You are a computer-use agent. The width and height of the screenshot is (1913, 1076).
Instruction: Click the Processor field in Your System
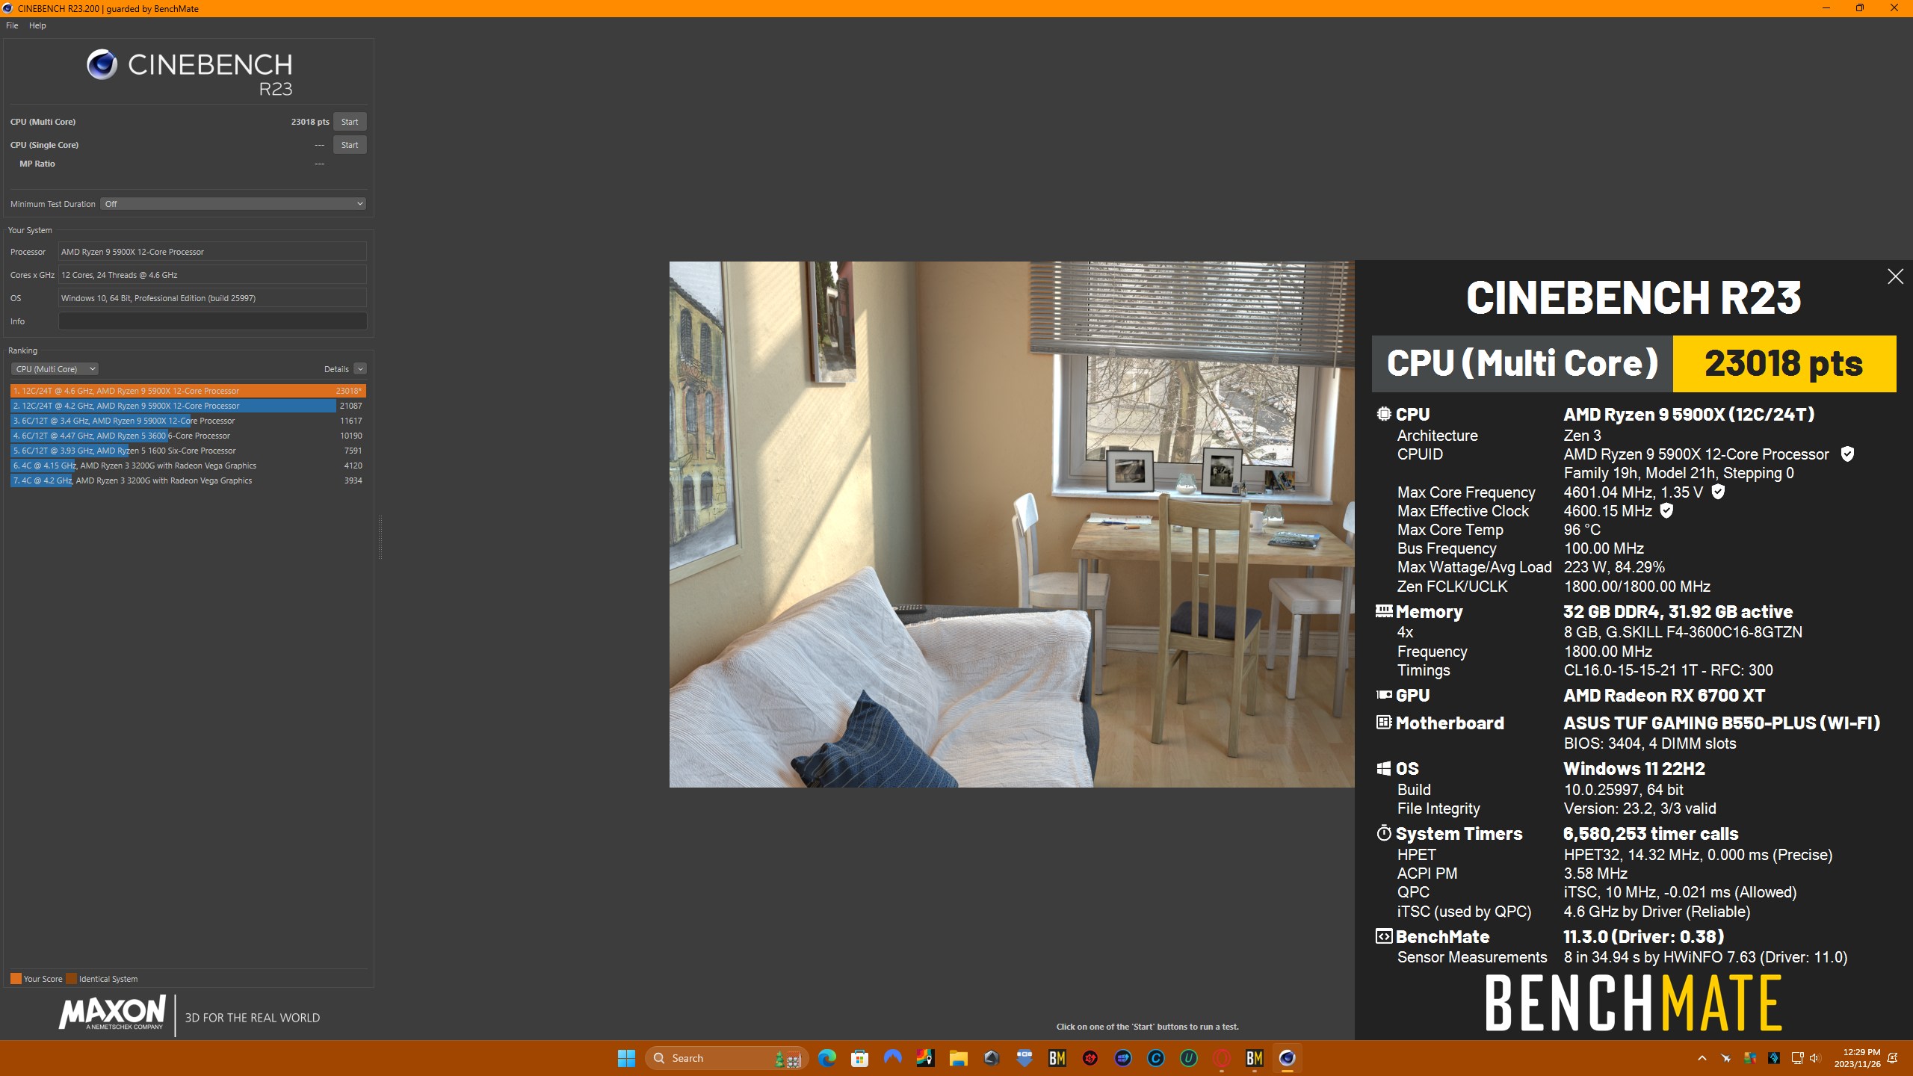click(x=212, y=252)
